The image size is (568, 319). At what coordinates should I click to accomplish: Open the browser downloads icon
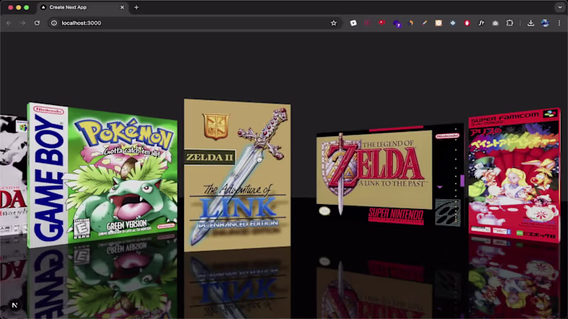click(x=530, y=23)
